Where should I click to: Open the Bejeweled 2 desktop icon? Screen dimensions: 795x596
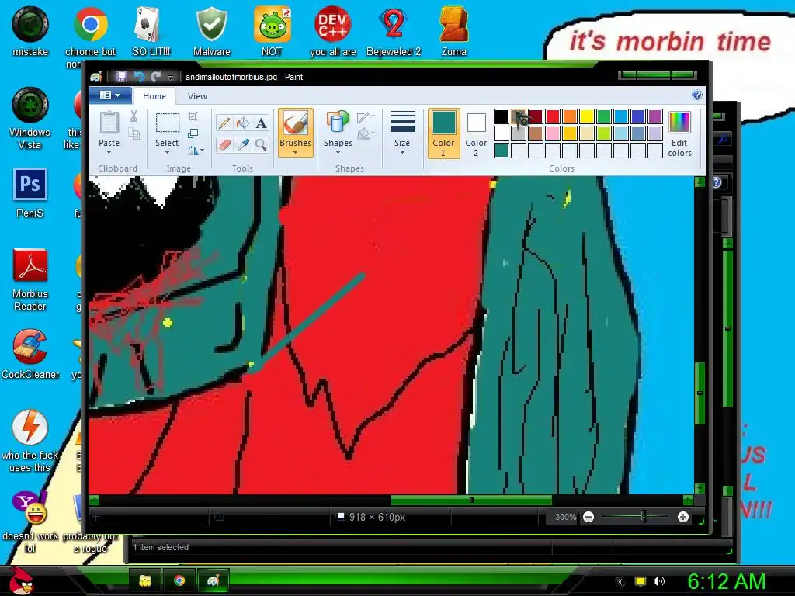(394, 31)
